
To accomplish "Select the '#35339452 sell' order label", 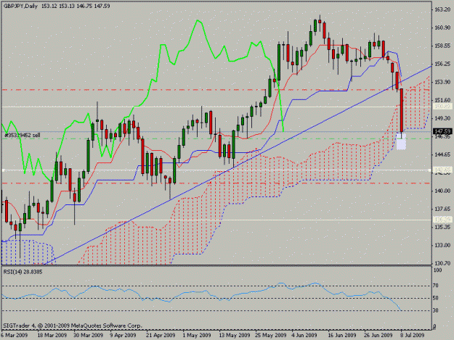I will click(23, 135).
